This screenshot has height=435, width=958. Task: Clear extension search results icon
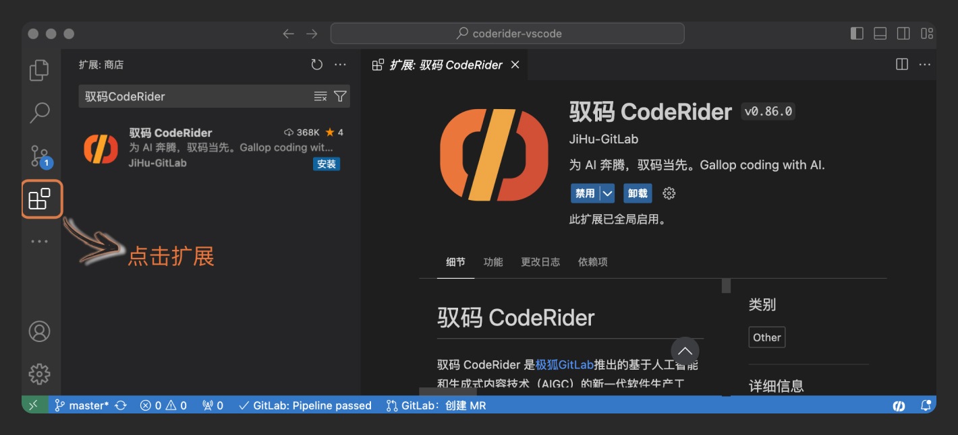pos(320,96)
